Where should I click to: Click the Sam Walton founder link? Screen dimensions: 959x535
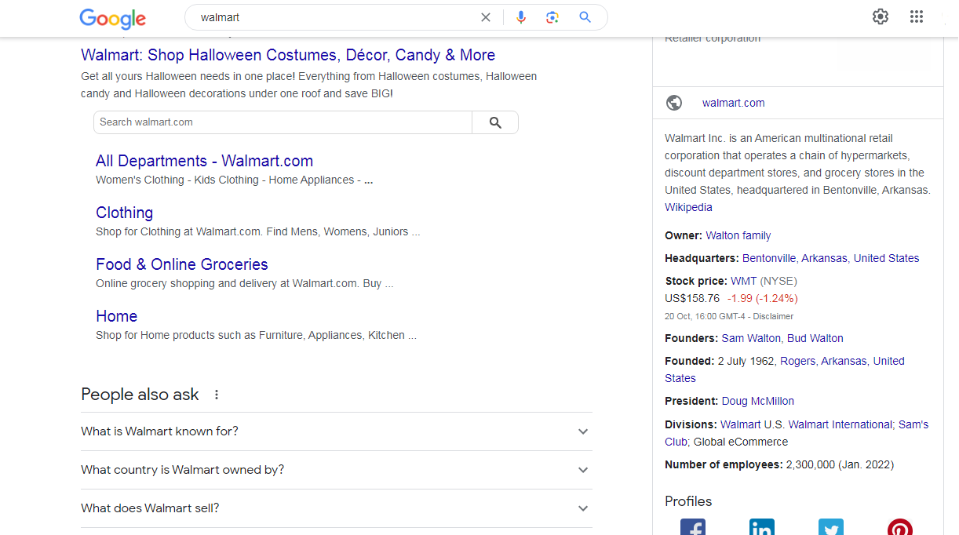(751, 338)
